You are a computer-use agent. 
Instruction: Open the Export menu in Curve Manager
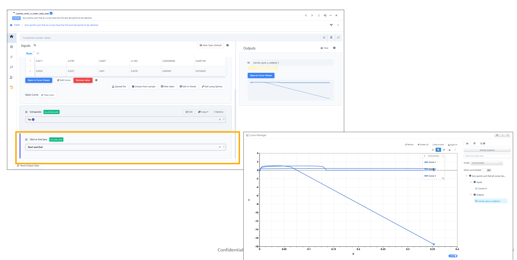pos(453,145)
